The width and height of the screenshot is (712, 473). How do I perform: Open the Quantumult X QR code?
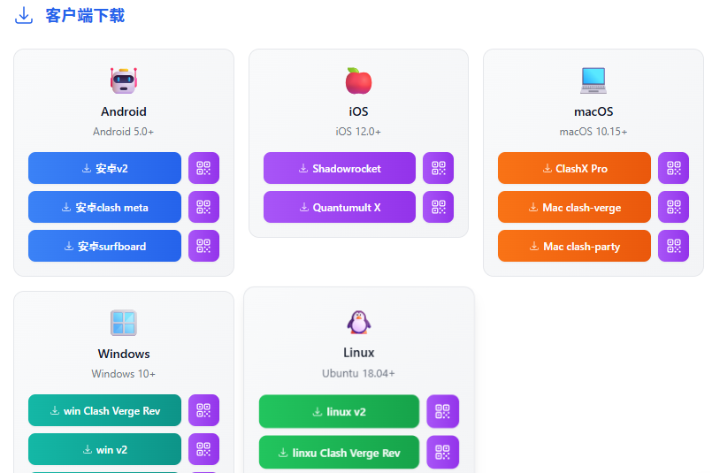coord(438,207)
